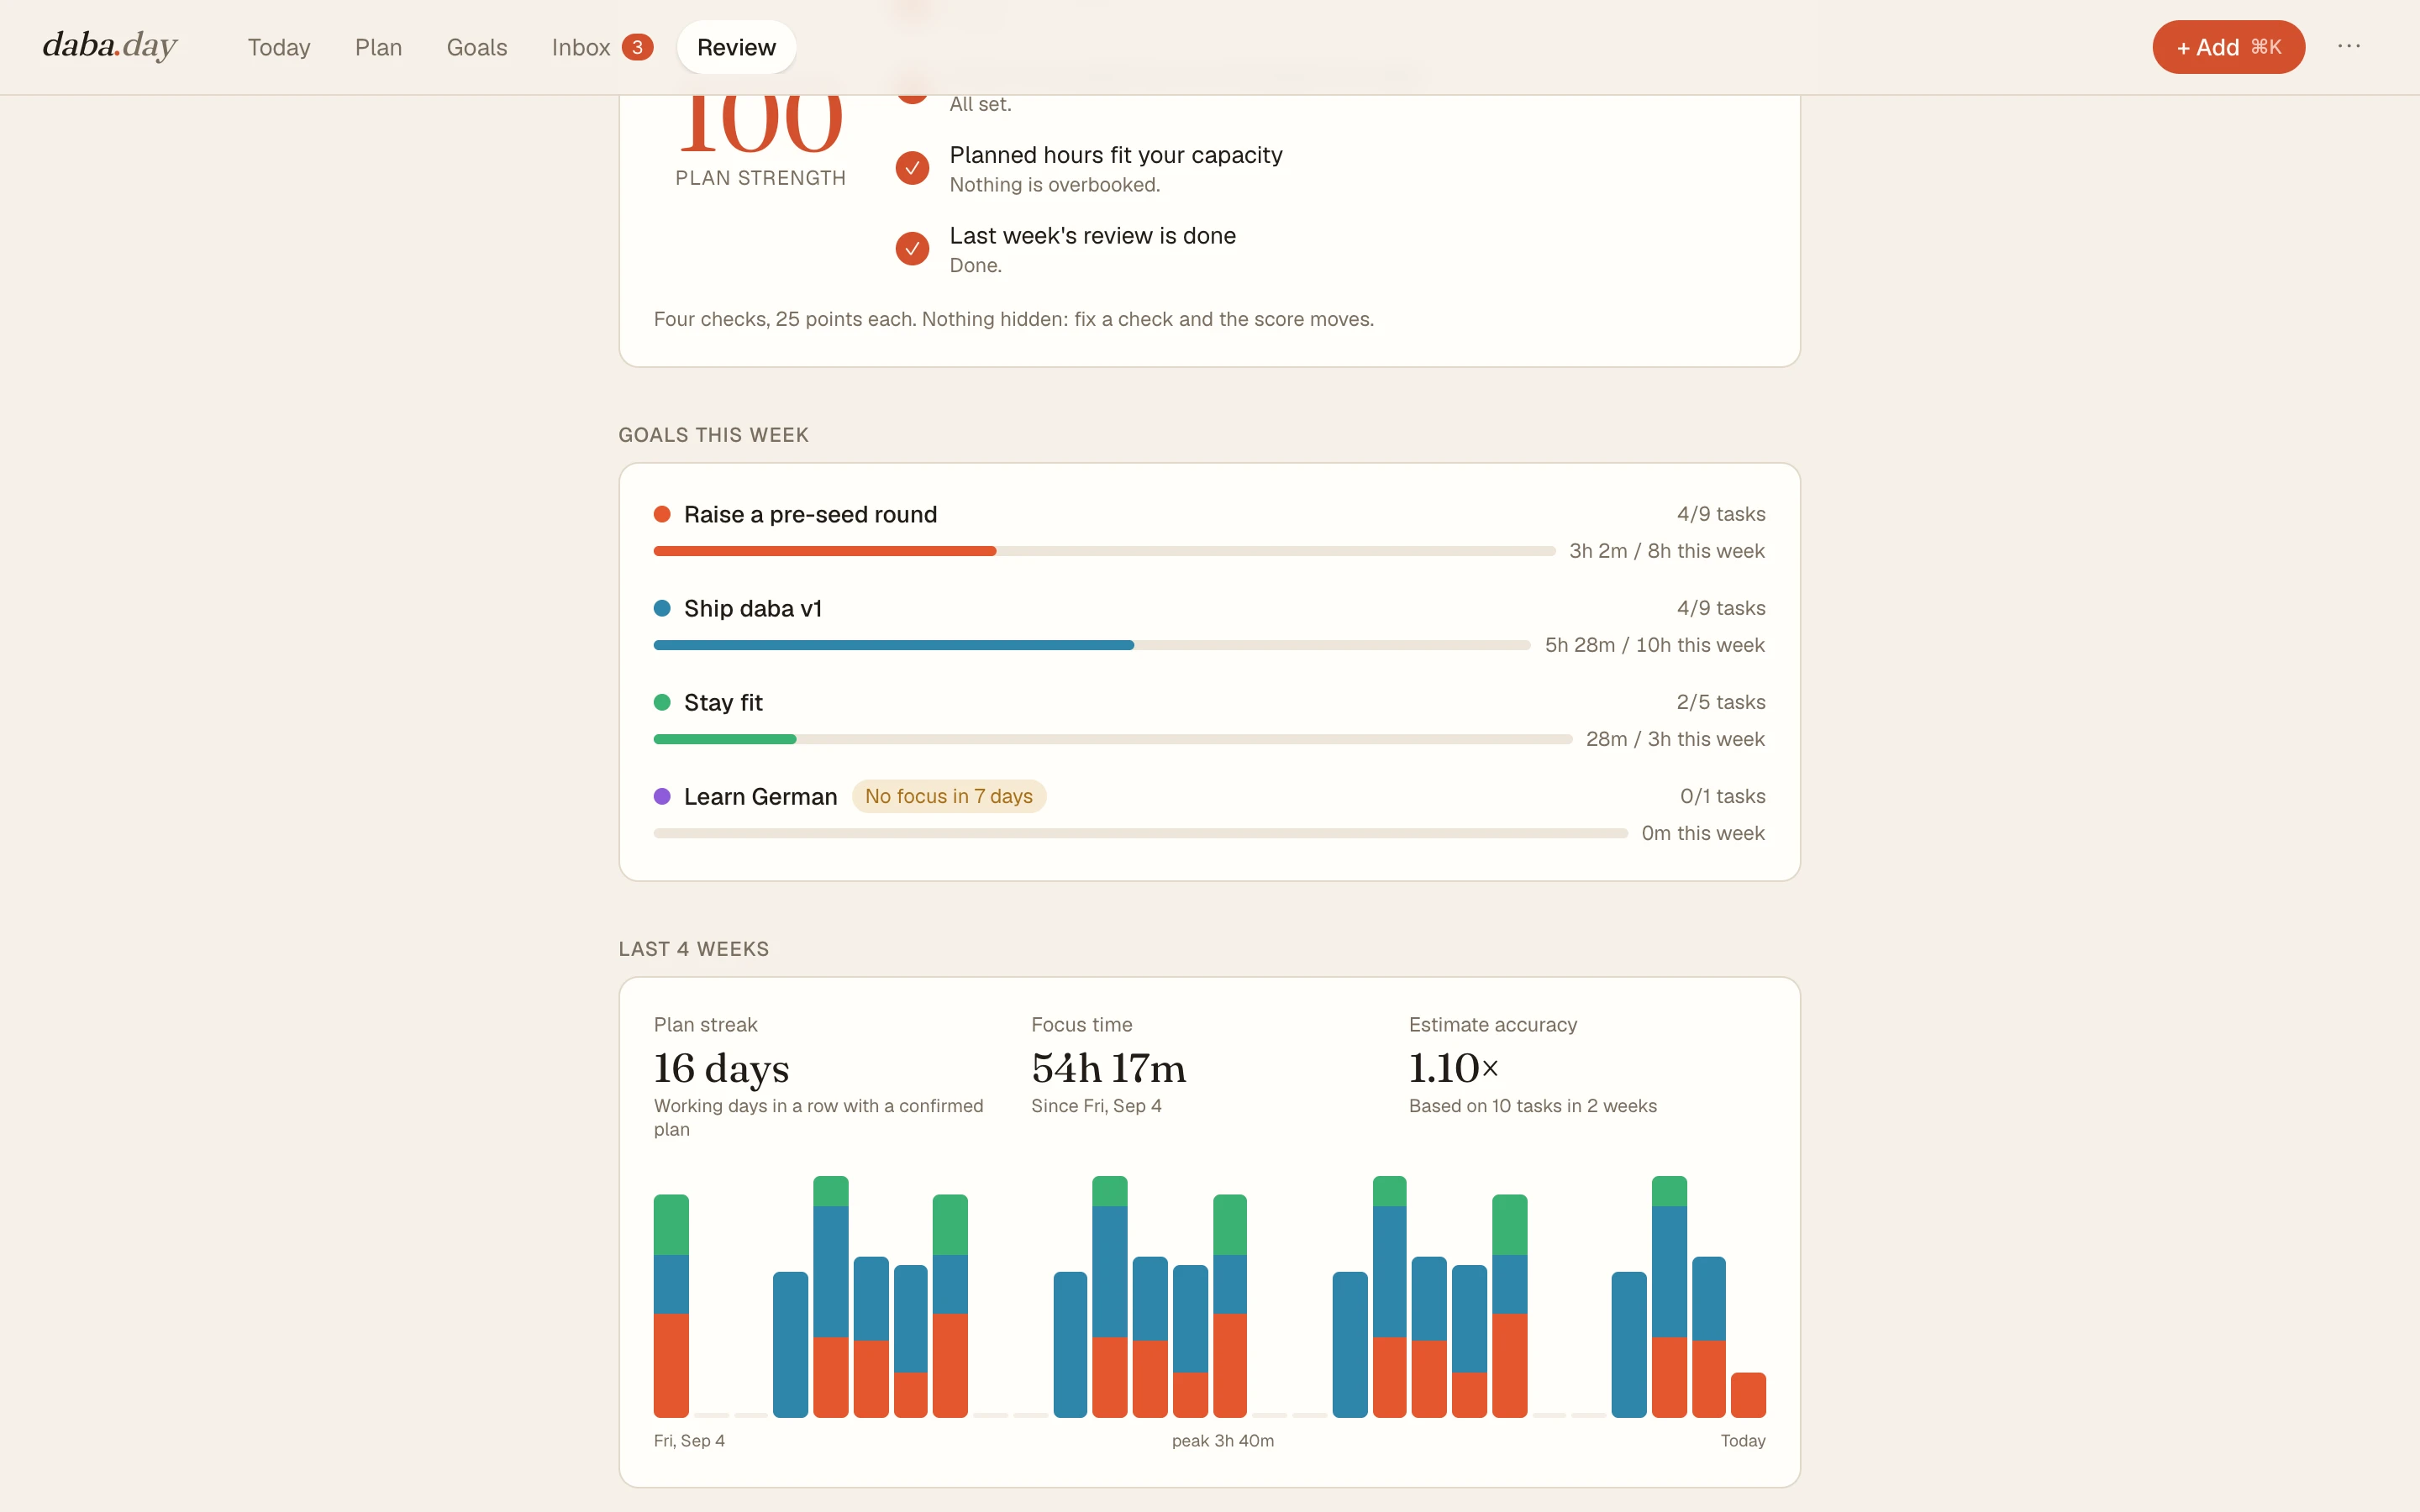
Task: Click the Inbox unread count badge
Action: [638, 47]
